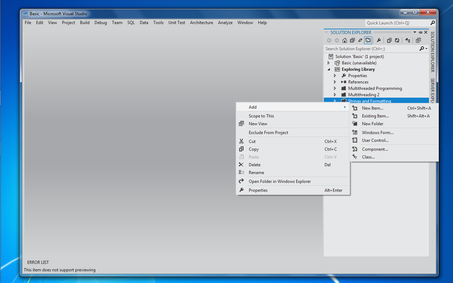The width and height of the screenshot is (453, 283).
Task: Click the vertical Solution Explorer side tab
Action: point(433,52)
